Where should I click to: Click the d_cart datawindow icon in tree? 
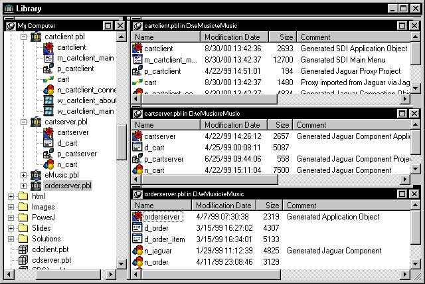coord(48,143)
